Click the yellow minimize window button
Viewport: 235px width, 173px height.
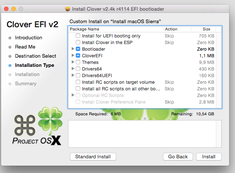click(x=14, y=9)
